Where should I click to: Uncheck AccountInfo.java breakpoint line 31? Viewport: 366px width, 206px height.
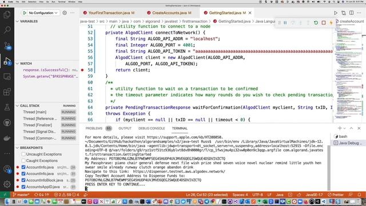(x=23, y=174)
